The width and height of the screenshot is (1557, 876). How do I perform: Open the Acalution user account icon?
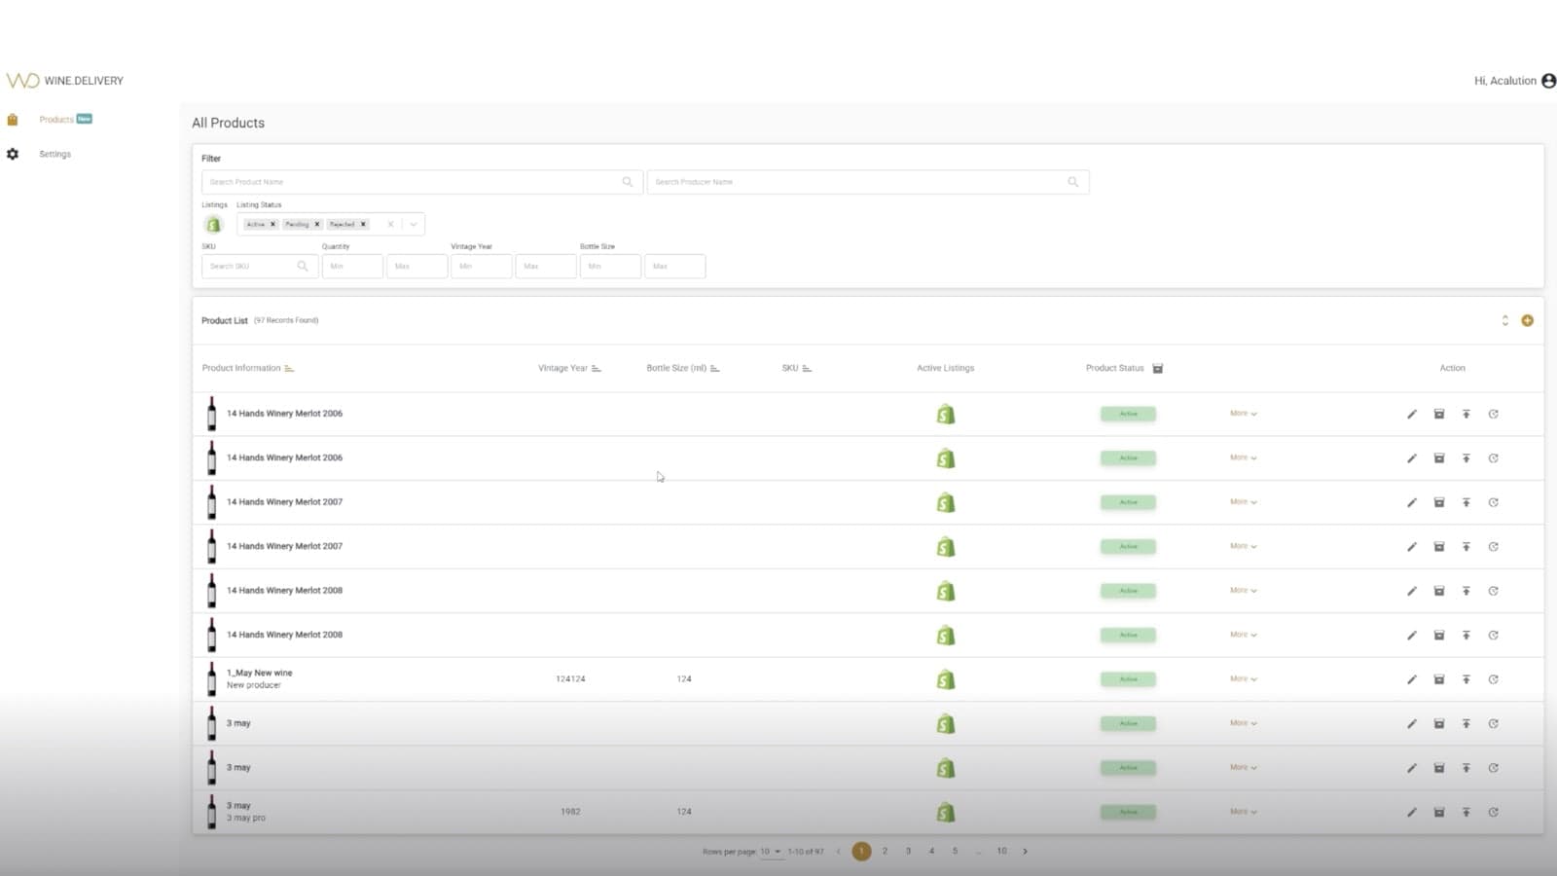(x=1548, y=81)
